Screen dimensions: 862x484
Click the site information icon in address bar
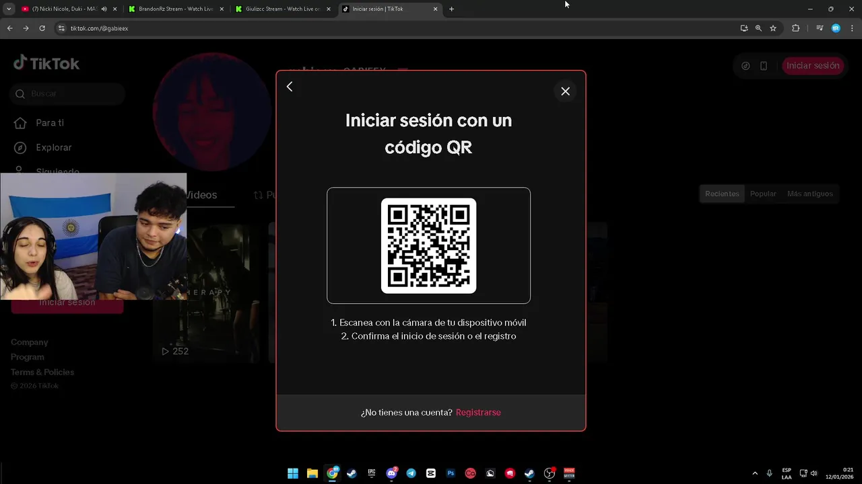[61, 28]
